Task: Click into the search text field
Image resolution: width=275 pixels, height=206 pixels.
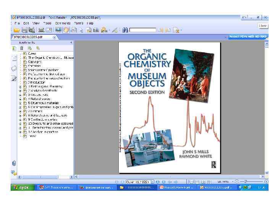Action: [143, 30]
